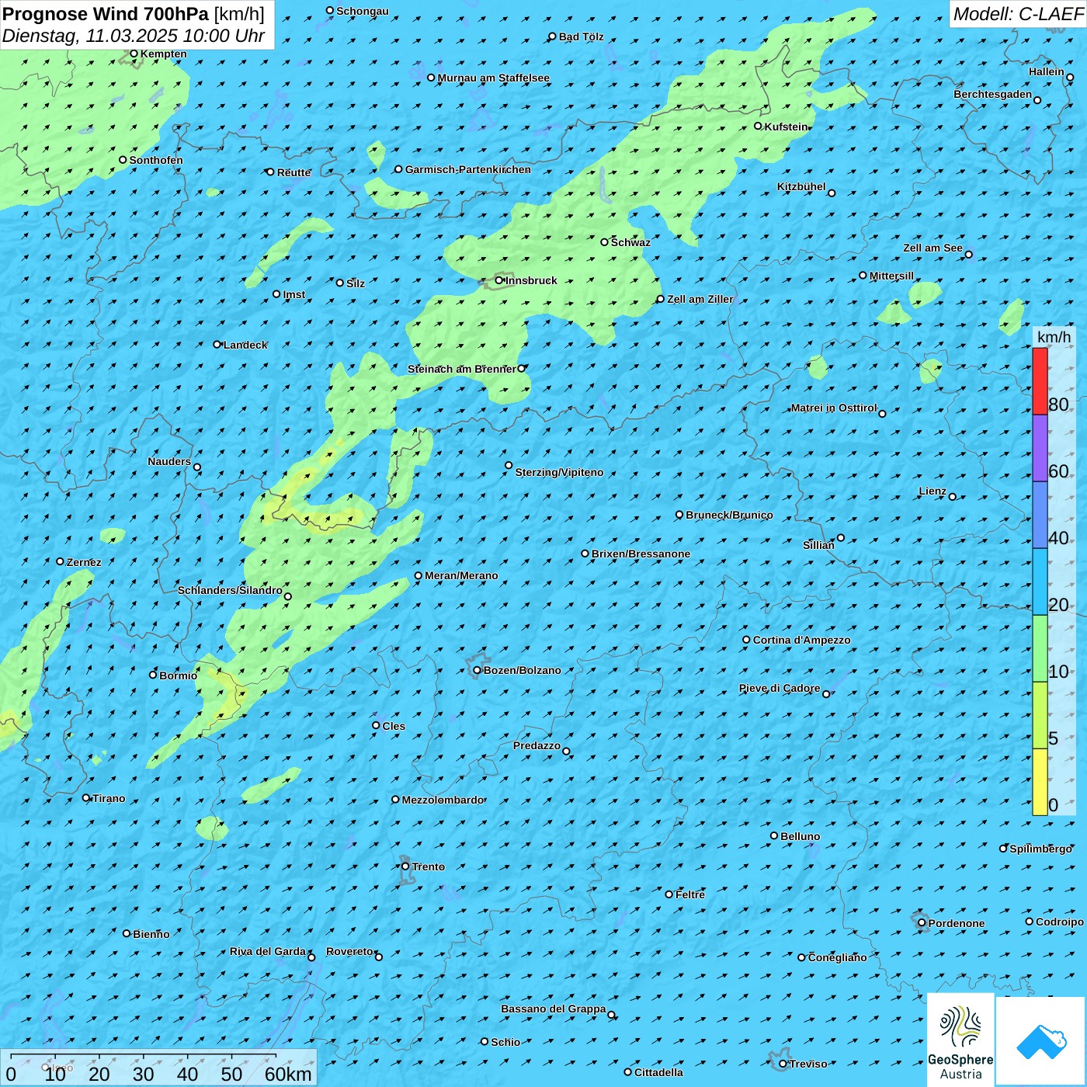Click the 'Riva del Garda' label
The height and width of the screenshot is (1087, 1087).
point(268,951)
